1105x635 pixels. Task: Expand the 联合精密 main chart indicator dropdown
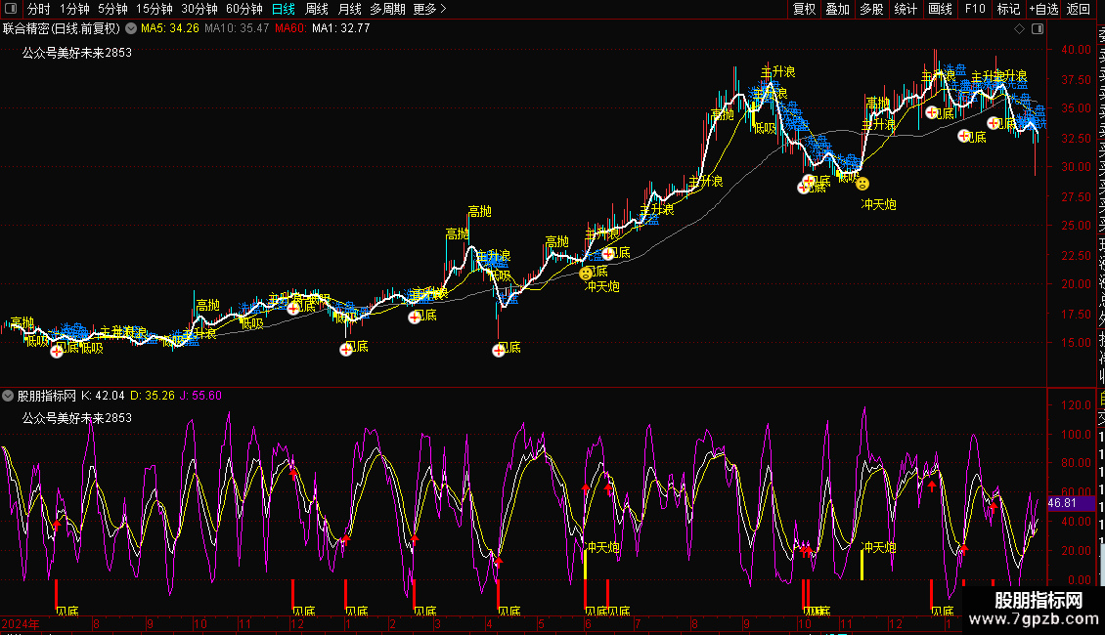[x=131, y=28]
